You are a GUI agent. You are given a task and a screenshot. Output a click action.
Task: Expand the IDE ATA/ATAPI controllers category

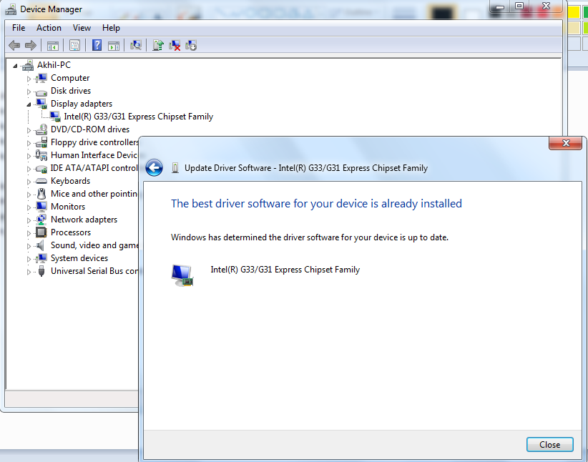pyautogui.click(x=29, y=169)
